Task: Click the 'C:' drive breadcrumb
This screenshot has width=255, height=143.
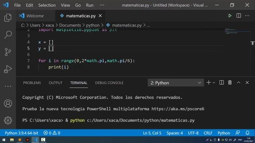Action: [23, 25]
